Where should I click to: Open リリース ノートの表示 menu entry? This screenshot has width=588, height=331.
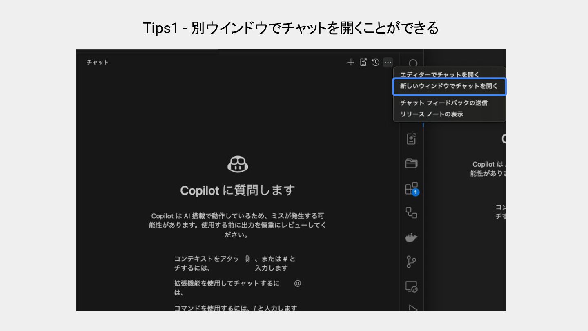click(432, 114)
